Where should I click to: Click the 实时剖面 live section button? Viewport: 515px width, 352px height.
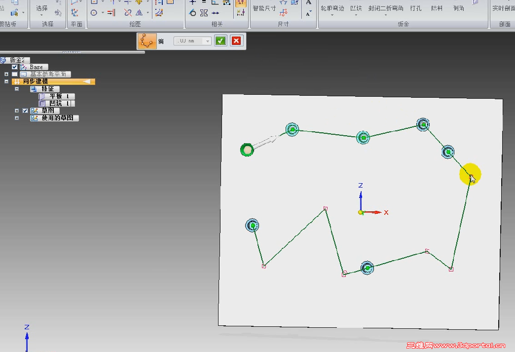coord(503,8)
